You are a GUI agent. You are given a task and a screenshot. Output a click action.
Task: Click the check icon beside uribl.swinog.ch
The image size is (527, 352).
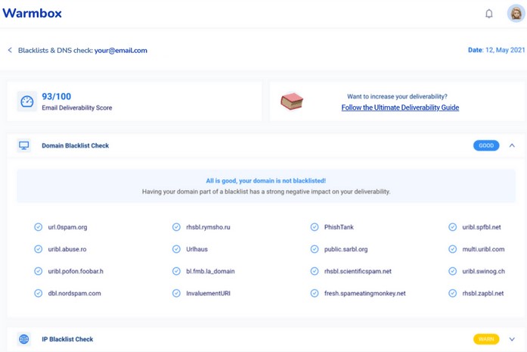click(x=453, y=271)
